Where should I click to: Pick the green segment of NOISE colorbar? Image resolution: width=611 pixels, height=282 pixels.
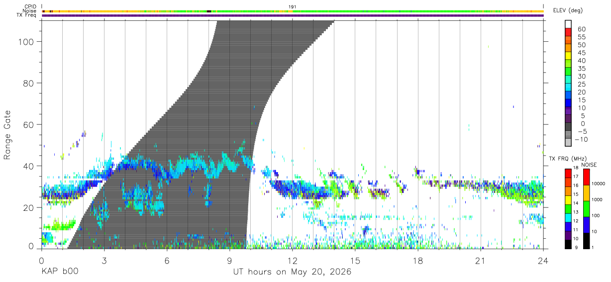[x=586, y=209]
